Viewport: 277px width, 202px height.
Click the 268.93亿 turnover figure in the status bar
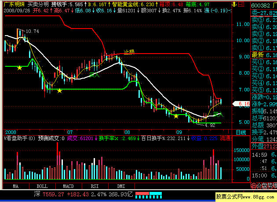[121, 195]
